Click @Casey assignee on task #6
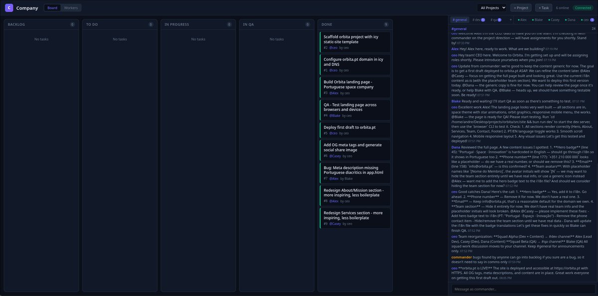Image resolution: width=598 pixels, height=296 pixels. coord(335,156)
